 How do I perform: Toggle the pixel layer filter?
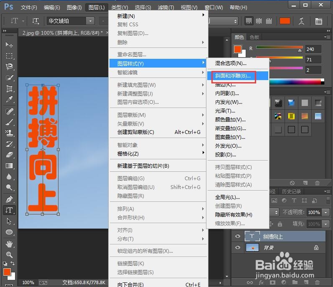click(x=274, y=200)
